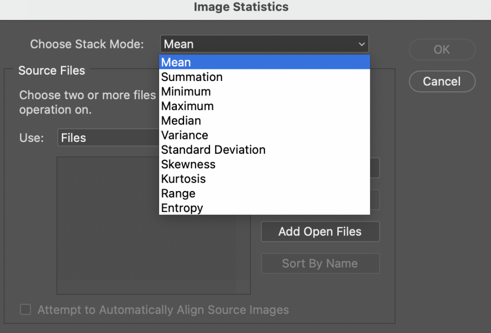Click the Sort By Name button
Screen dimensions: 491x333
(x=320, y=263)
